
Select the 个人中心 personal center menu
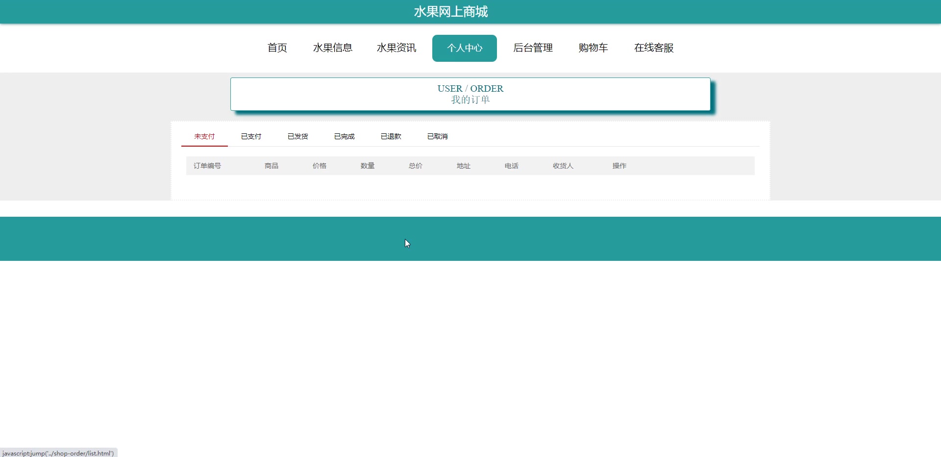pos(464,48)
